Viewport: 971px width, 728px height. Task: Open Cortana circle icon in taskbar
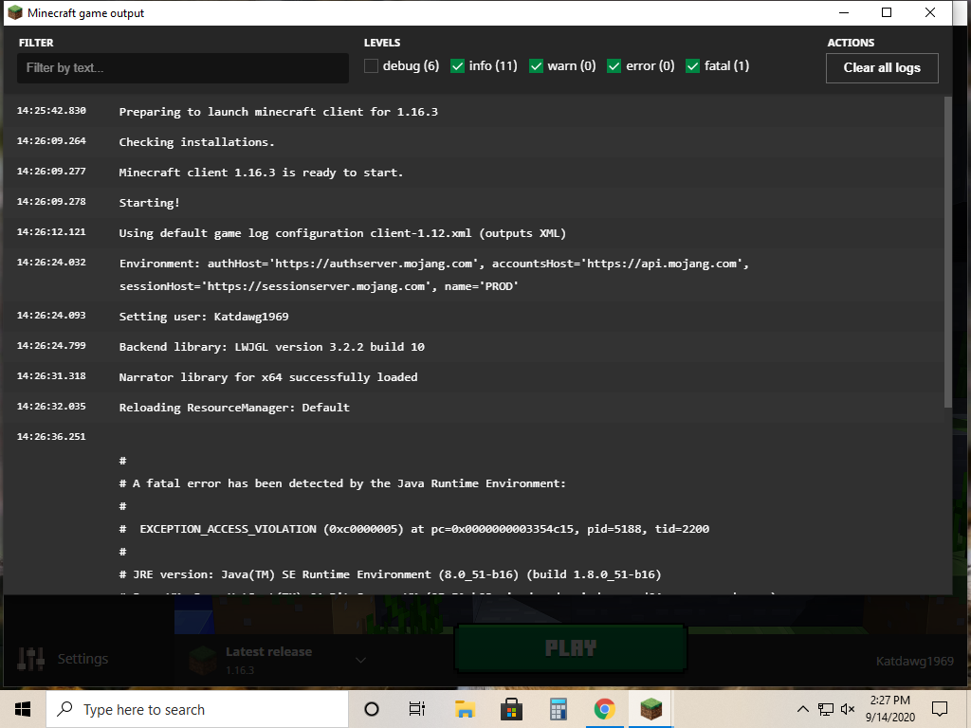pos(372,709)
